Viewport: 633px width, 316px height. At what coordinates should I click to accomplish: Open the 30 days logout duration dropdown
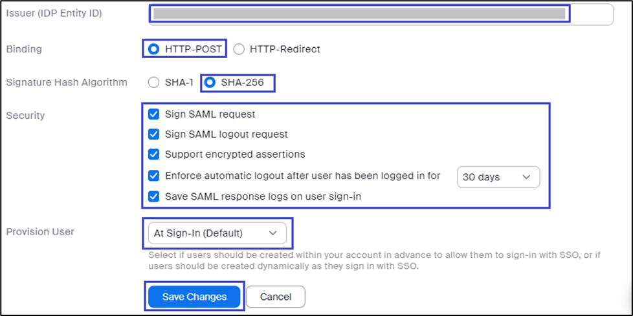point(498,176)
